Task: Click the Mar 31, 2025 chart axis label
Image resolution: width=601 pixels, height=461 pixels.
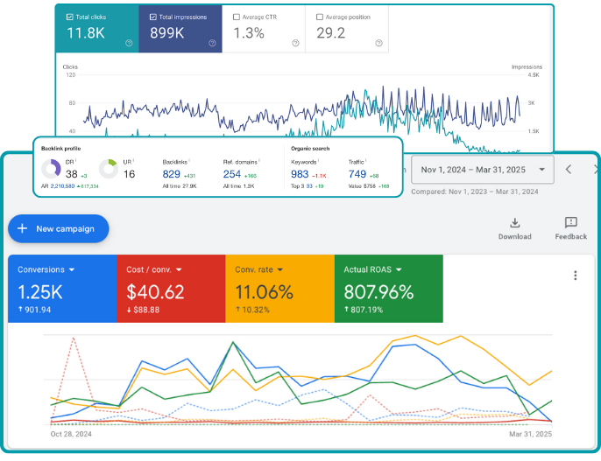Action: [531, 434]
